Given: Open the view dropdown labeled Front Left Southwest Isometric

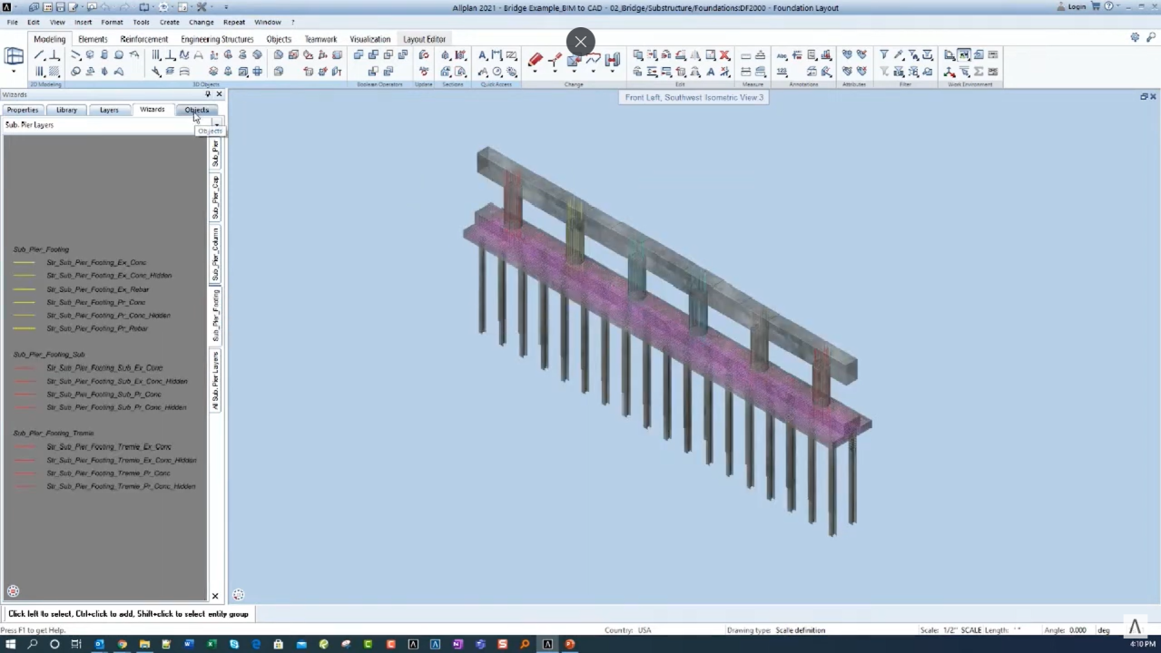Looking at the screenshot, I should click(694, 97).
